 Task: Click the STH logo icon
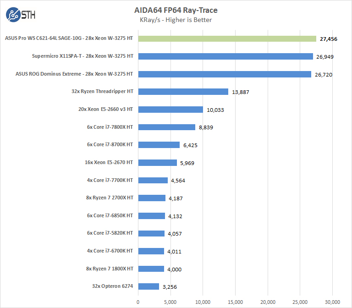tap(14, 15)
